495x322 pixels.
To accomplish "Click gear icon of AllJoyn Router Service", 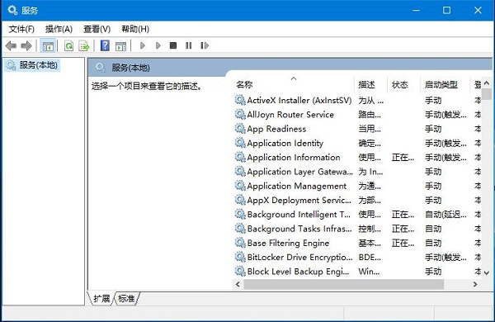I will click(x=240, y=115).
